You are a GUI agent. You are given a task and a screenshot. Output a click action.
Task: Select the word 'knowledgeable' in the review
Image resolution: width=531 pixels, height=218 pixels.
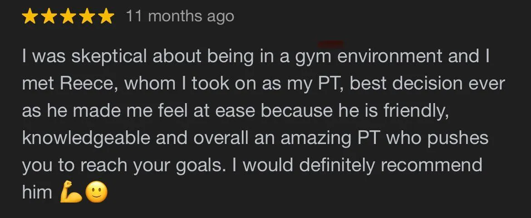[x=86, y=139]
